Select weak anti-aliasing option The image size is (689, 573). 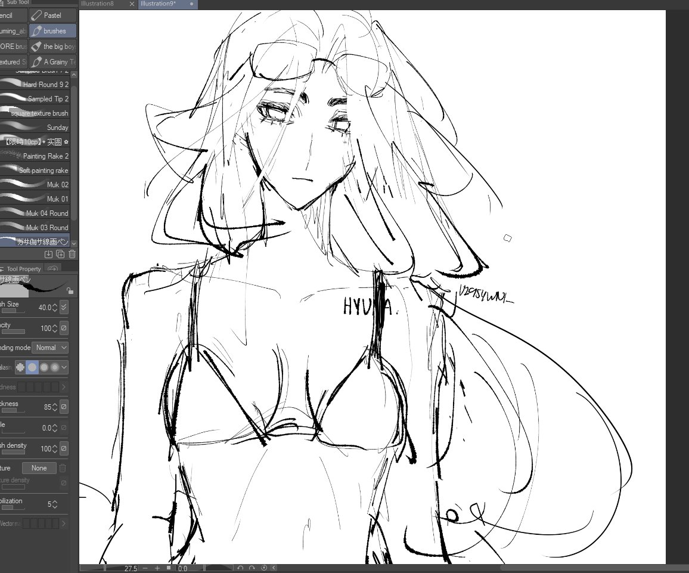tap(32, 367)
